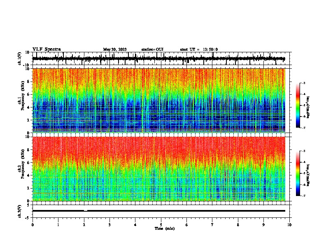Click the "2" kHz tick on ch.2 spectrogram

pos(29,188)
